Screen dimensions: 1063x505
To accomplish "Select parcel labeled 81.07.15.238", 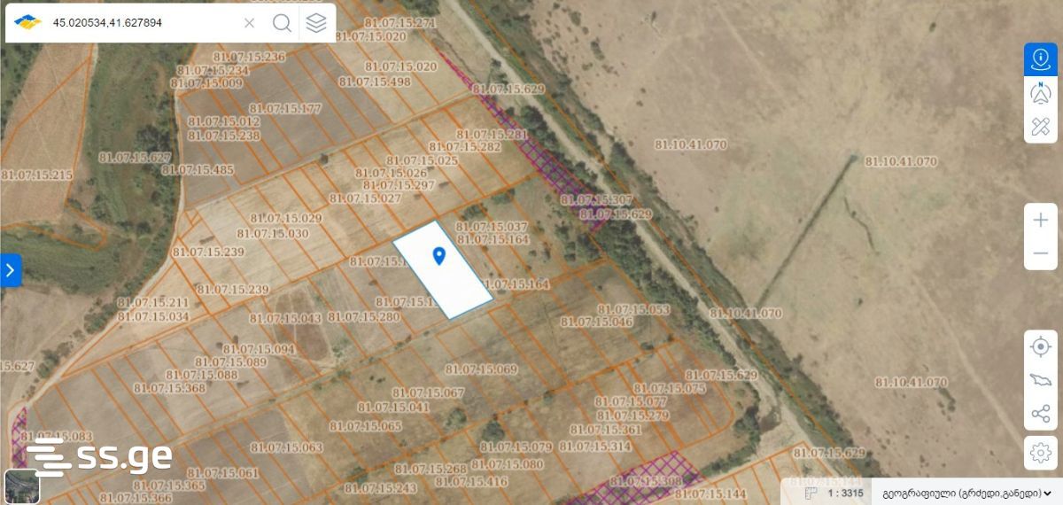I will click(224, 136).
